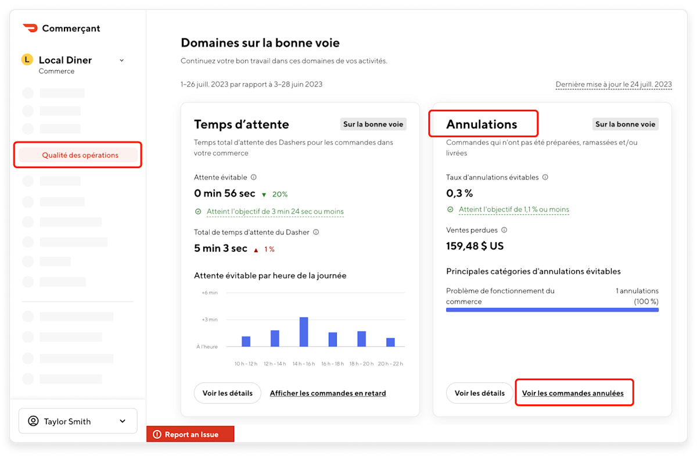The image size is (697, 462).
Task: Click info icon beside Taux d'annulations évitables
Action: (545, 177)
